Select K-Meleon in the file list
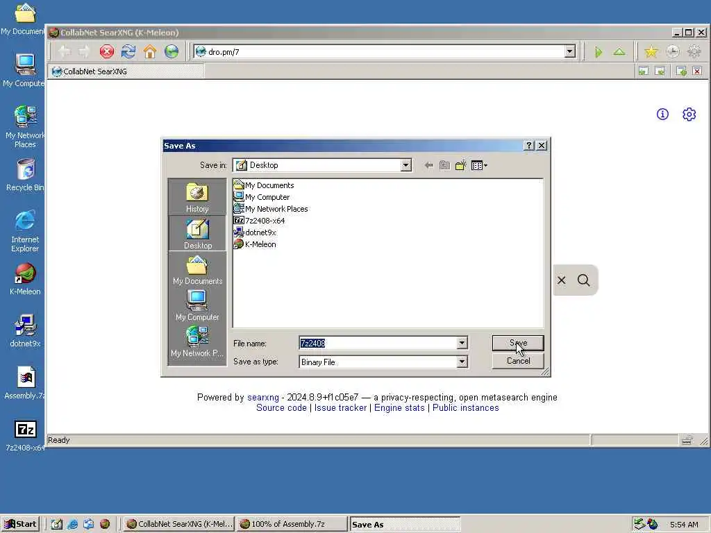The width and height of the screenshot is (711, 533). tap(255, 244)
